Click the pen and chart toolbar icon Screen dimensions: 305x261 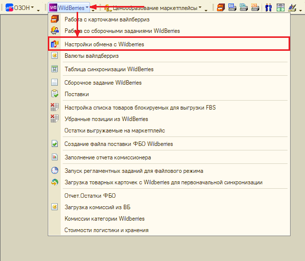[292, 7]
